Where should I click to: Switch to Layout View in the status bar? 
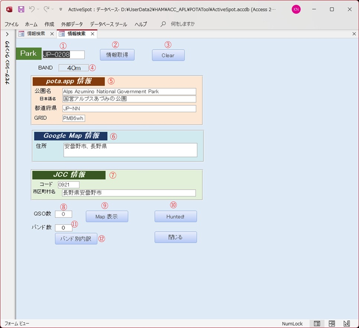332,324
